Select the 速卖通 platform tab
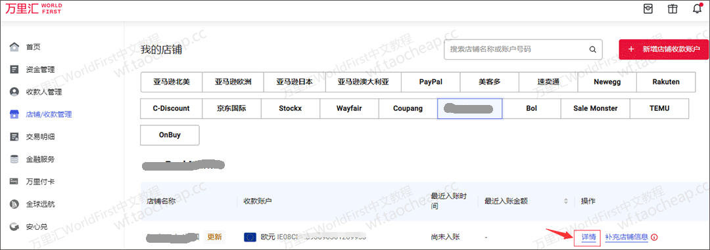This screenshot has width=710, height=250. tap(548, 82)
